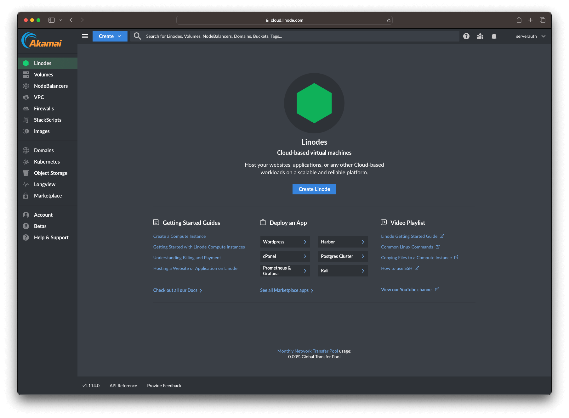Viewport: 569px width, 418px height.
Task: Click the Kubernetes wheel icon
Action: [x=26, y=162]
